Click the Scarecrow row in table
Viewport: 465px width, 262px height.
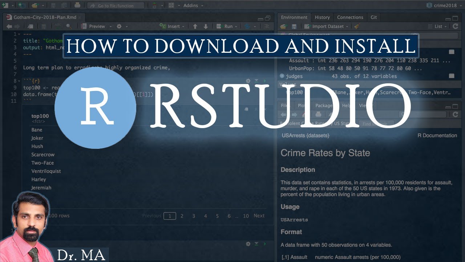[43, 155]
